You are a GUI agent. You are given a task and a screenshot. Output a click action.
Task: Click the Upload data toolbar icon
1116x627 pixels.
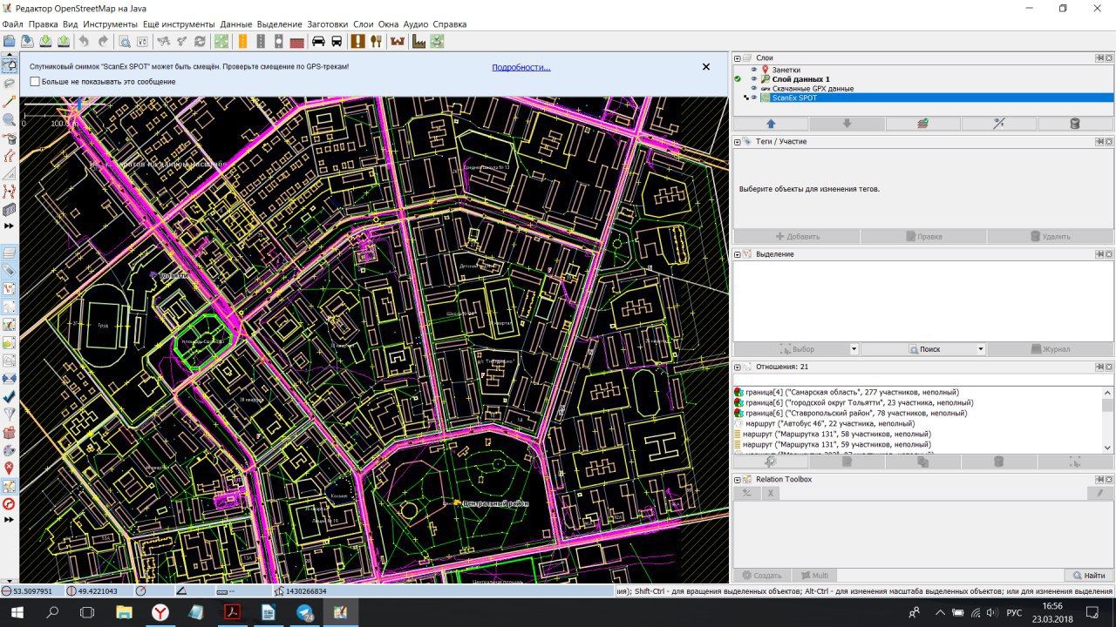point(64,41)
